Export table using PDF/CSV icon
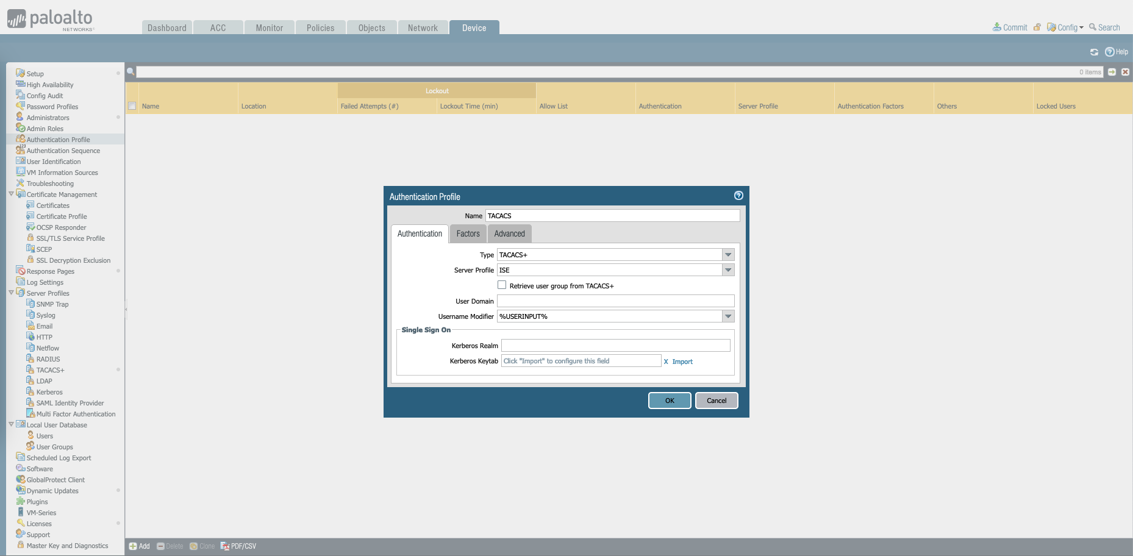 (224, 546)
